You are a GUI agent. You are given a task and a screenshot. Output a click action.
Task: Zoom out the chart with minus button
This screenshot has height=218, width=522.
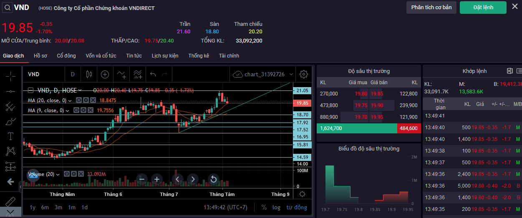(x=141, y=180)
